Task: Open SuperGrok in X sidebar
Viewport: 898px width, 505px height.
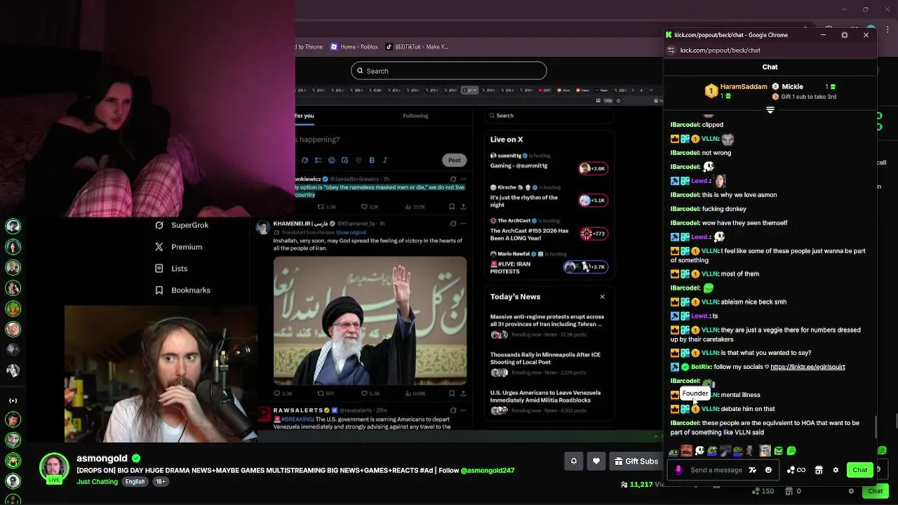Action: coord(182,225)
